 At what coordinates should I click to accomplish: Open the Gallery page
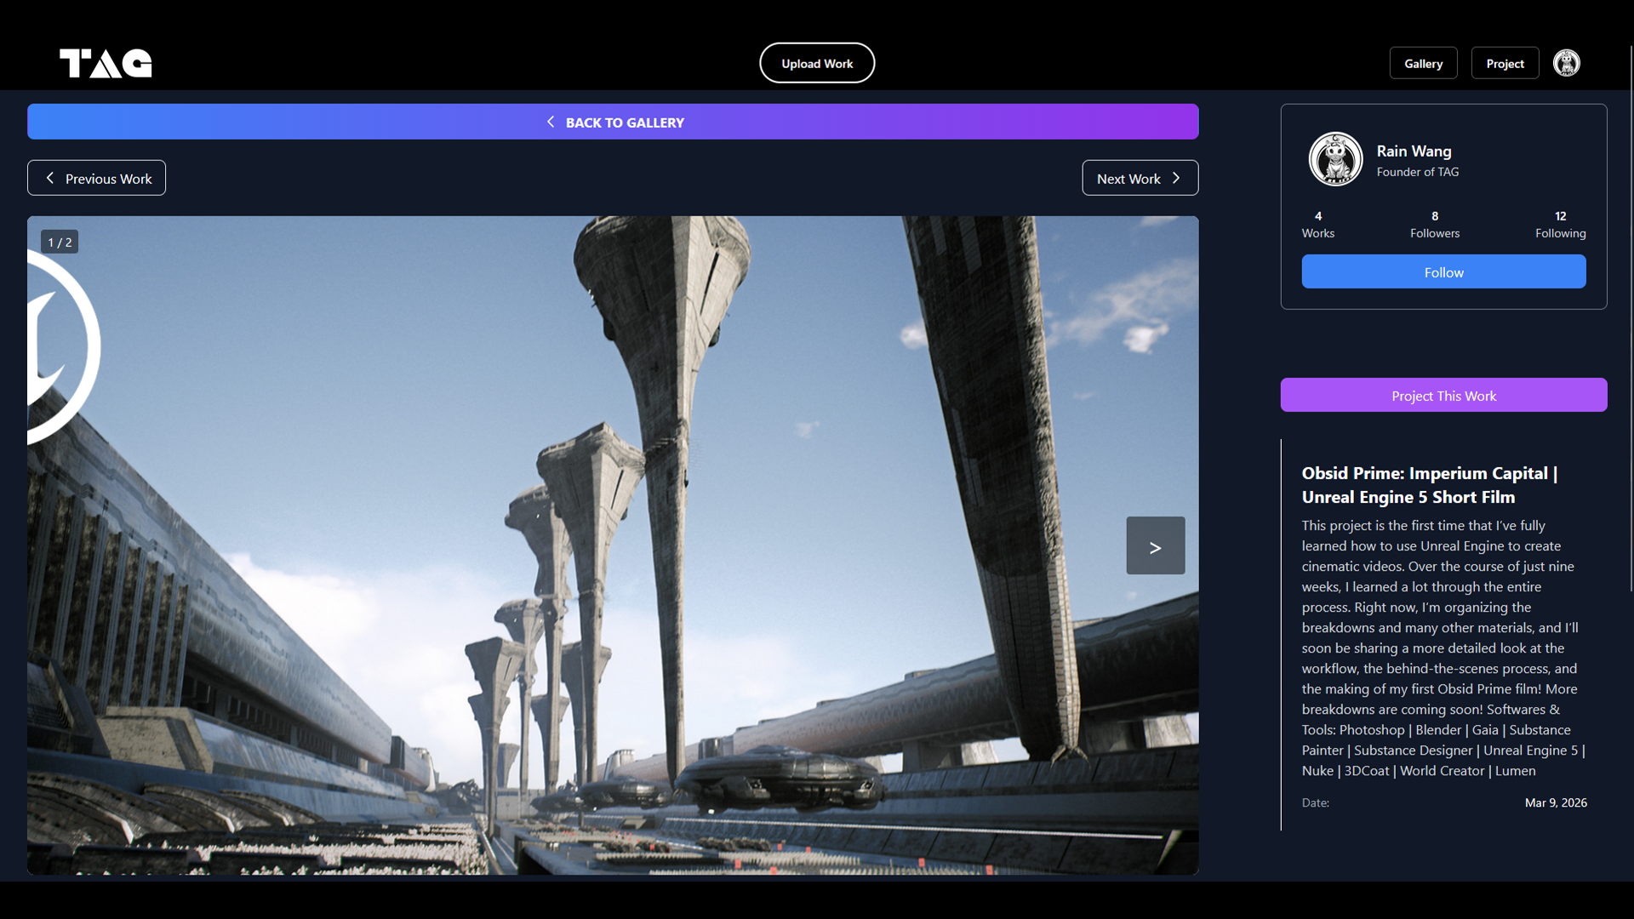tap(1424, 63)
